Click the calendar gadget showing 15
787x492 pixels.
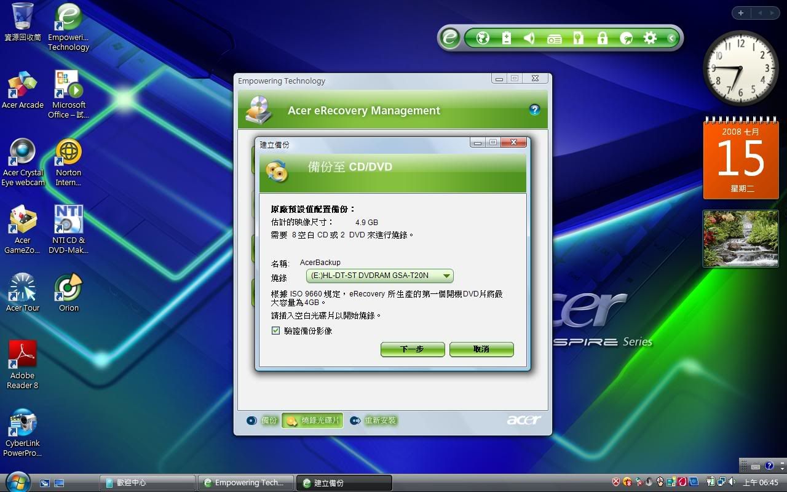pos(741,158)
